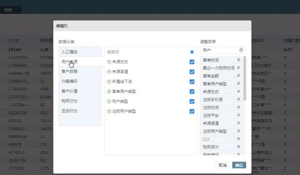The width and height of the screenshot is (300, 175).
Task: Click the help icon beside 来源方式
Action: click(109, 62)
